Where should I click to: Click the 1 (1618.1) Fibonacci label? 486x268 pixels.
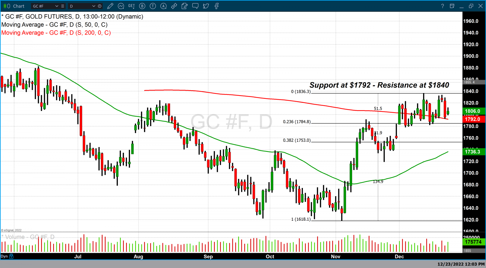tap(301, 219)
